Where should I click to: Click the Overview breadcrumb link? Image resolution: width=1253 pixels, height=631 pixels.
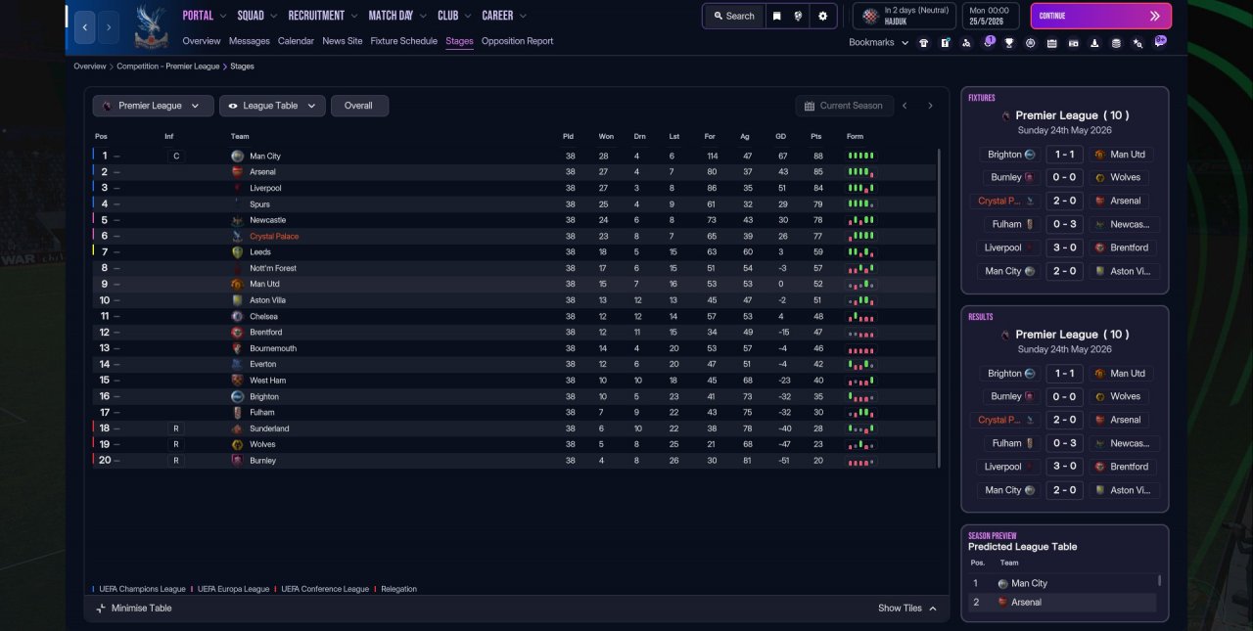[89, 67]
